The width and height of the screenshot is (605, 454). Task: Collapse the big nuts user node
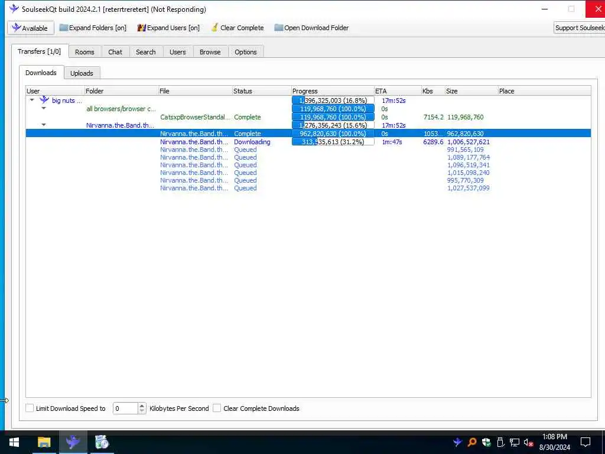point(32,100)
